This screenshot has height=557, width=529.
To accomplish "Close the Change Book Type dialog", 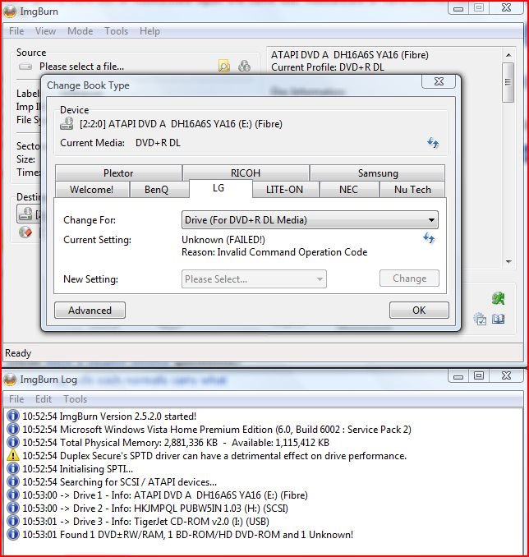I will coord(439,81).
